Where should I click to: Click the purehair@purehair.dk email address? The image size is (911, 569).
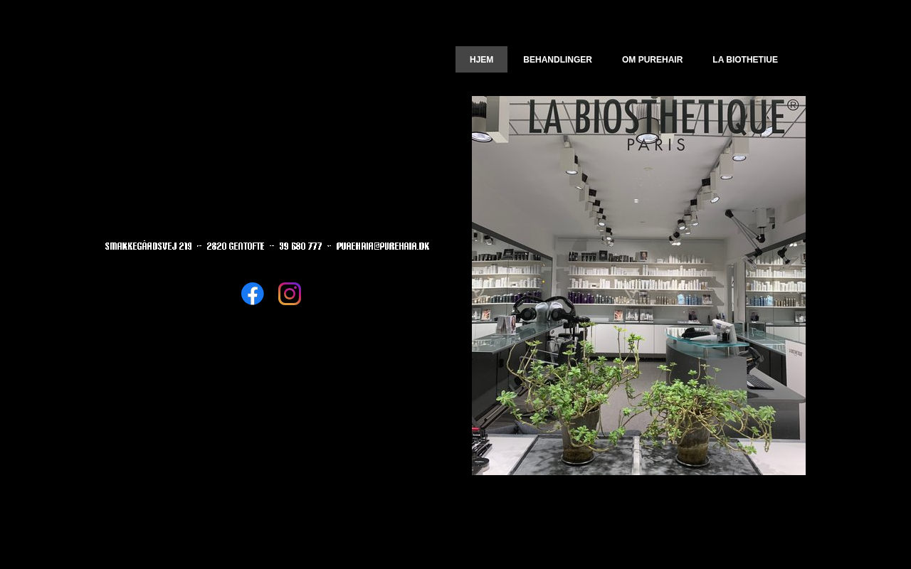pos(383,246)
